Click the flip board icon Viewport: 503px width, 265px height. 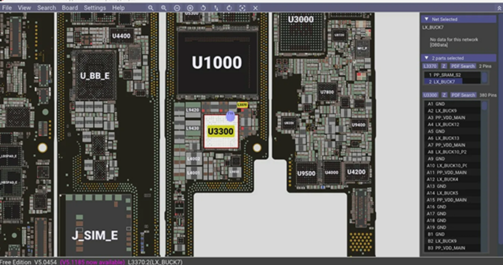(x=216, y=8)
